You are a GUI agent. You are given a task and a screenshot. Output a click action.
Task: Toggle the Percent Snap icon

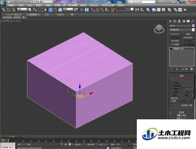point(102,10)
